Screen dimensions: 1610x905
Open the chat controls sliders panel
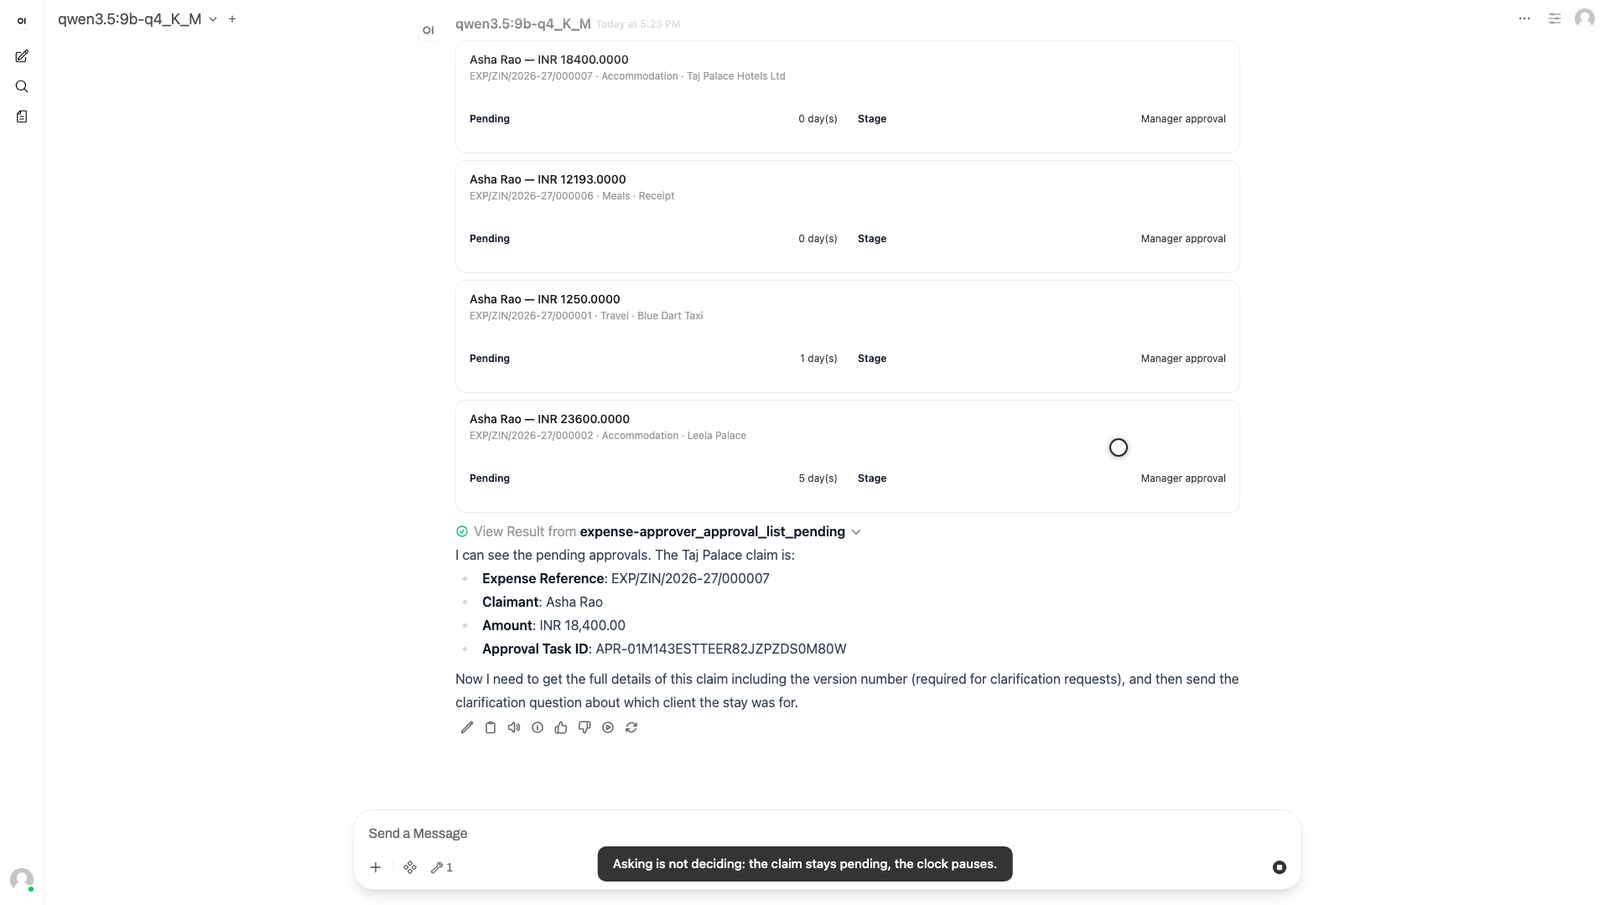[x=1555, y=18]
